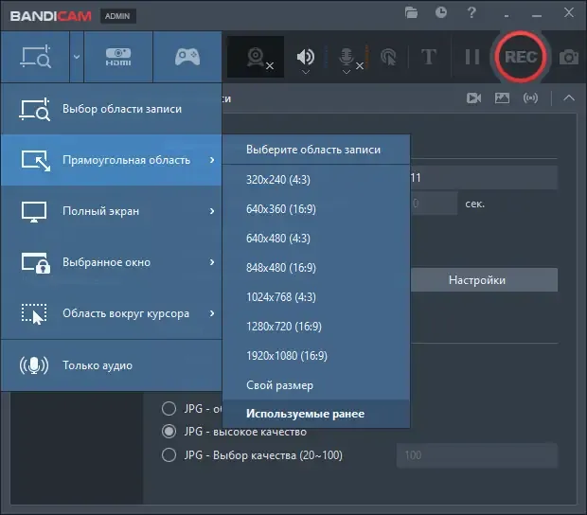This screenshot has height=515, width=587.
Task: Select Только аудио recording mode
Action: (111, 365)
